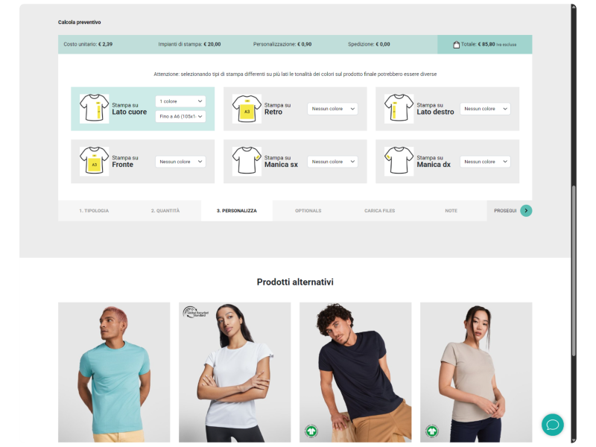596x447 pixels.
Task: Click the Retro print t-shirt icon
Action: [x=247, y=109]
